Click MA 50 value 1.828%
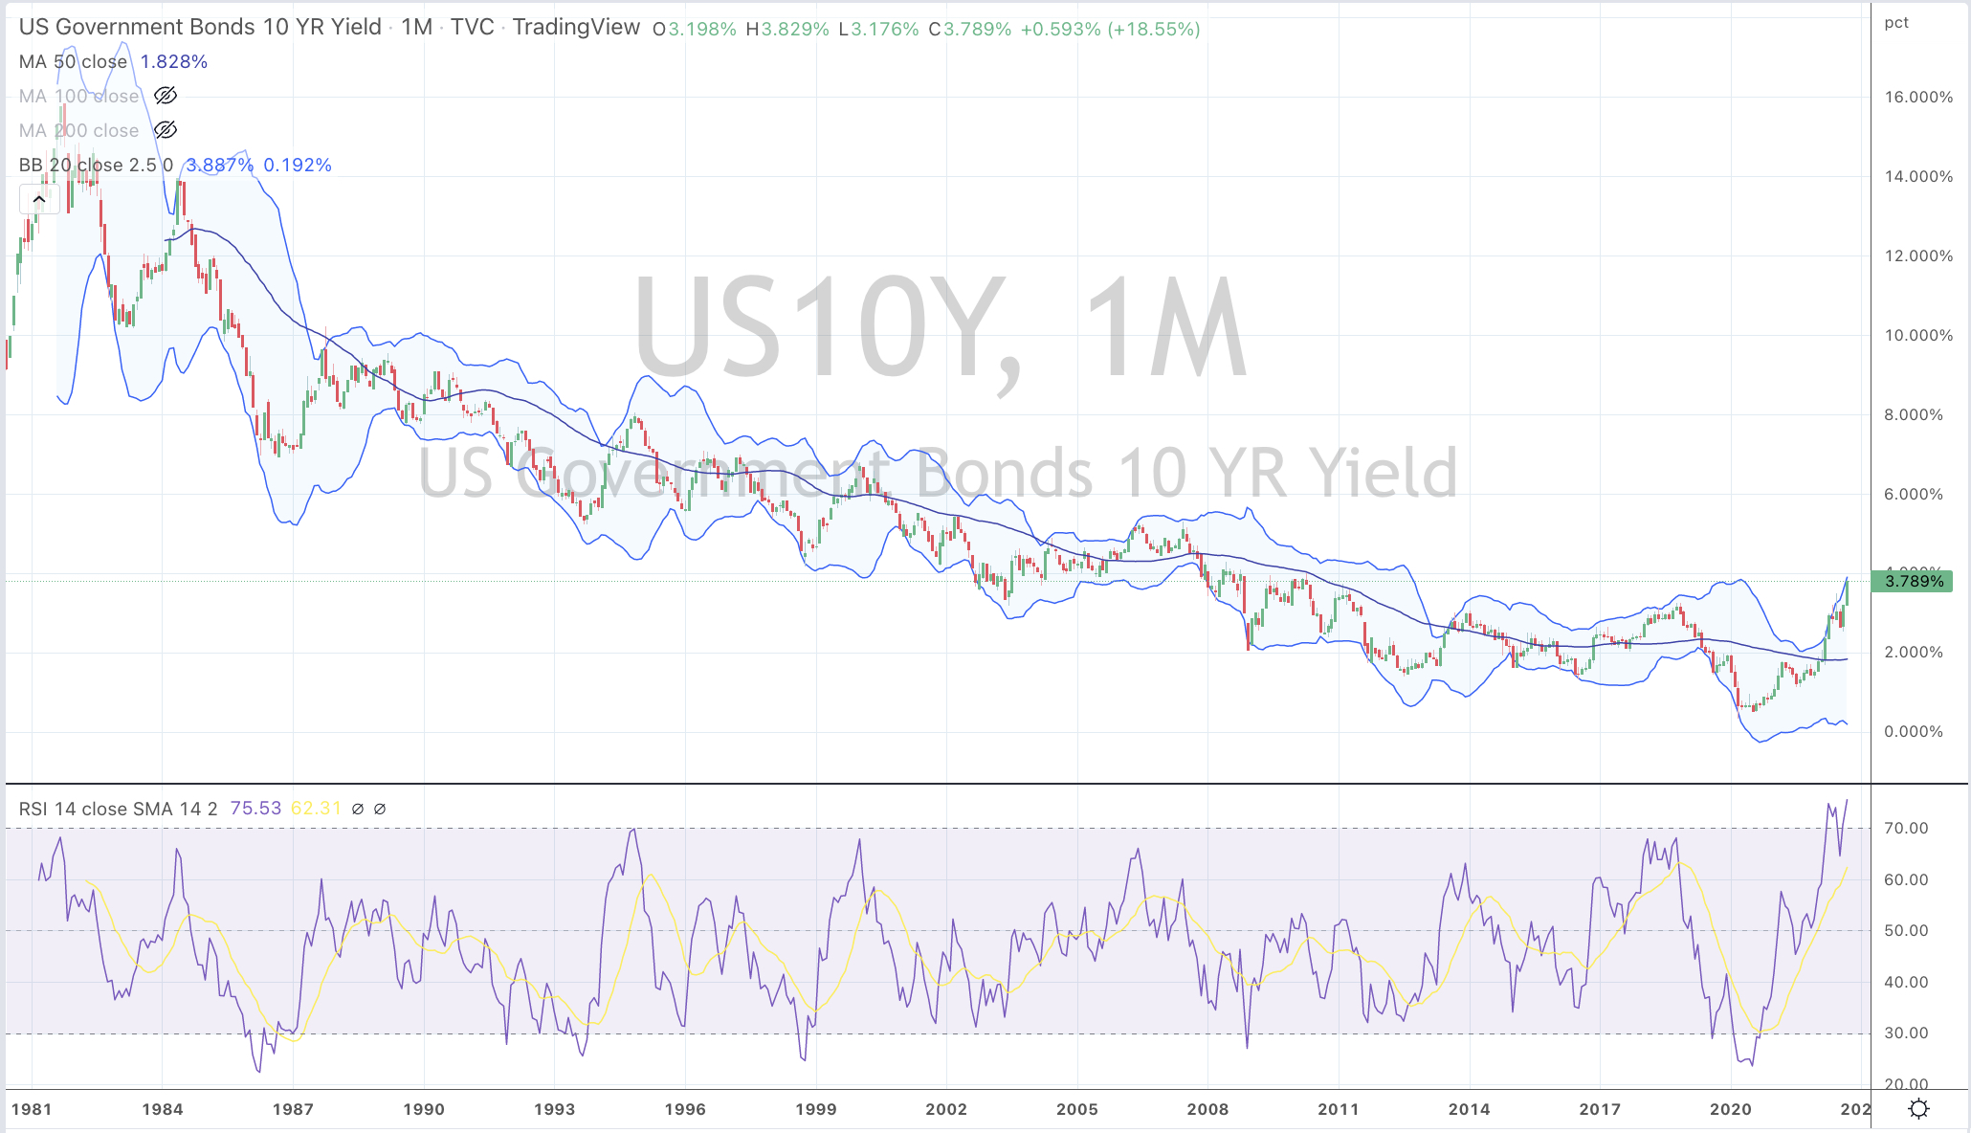Viewport: 1971px width, 1133px height. 173,61
